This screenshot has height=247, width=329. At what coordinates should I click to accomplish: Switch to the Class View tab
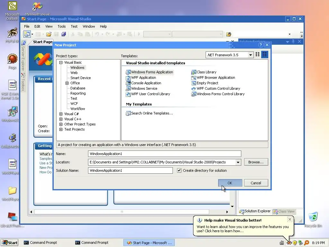(284, 211)
